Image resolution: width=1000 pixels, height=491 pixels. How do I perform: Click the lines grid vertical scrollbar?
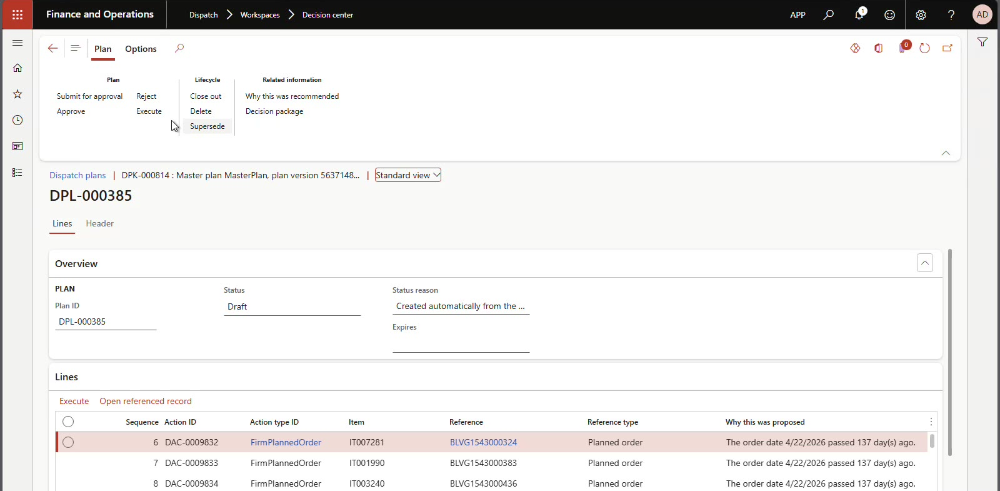coord(932,441)
